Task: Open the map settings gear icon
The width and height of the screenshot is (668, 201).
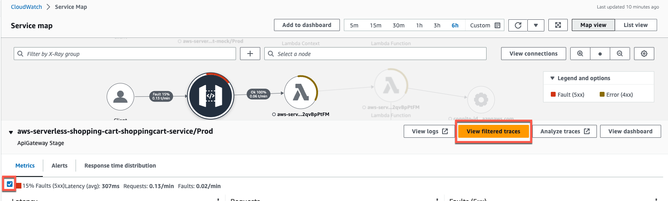Action: click(644, 54)
